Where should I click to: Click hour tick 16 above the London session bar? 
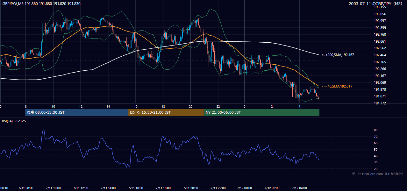[x=135, y=107]
